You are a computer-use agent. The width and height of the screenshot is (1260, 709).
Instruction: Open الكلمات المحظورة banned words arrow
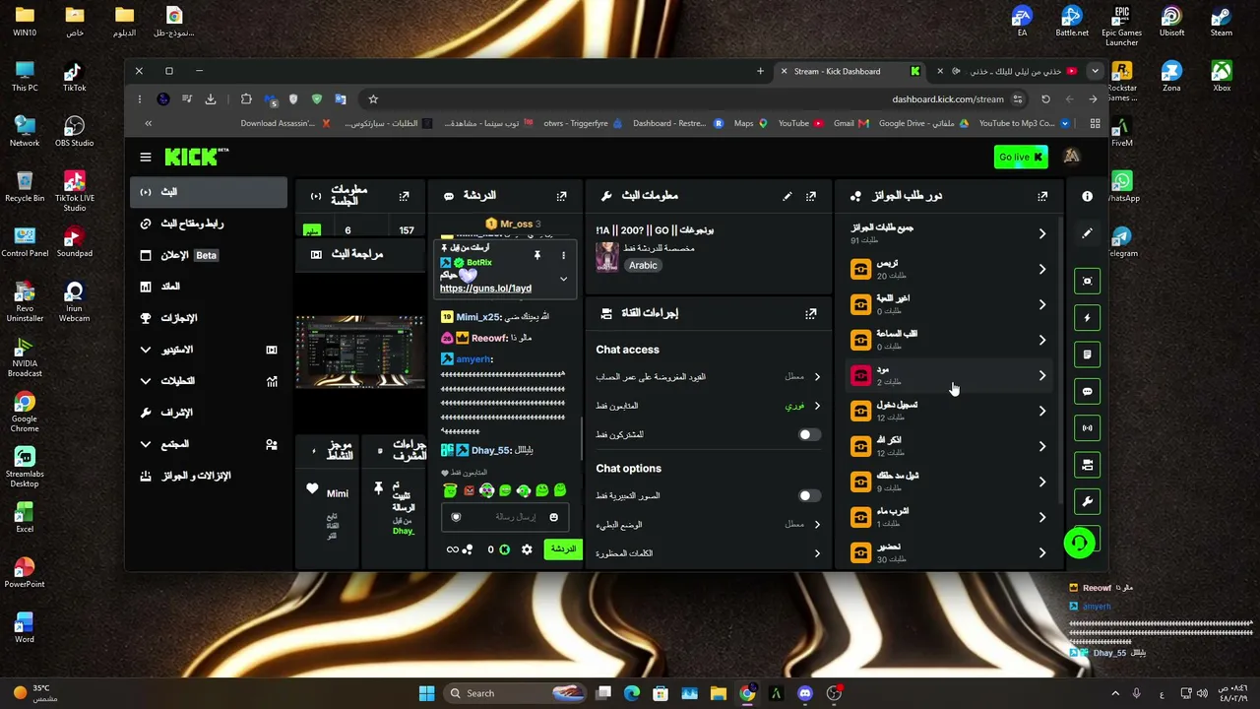pos(817,553)
